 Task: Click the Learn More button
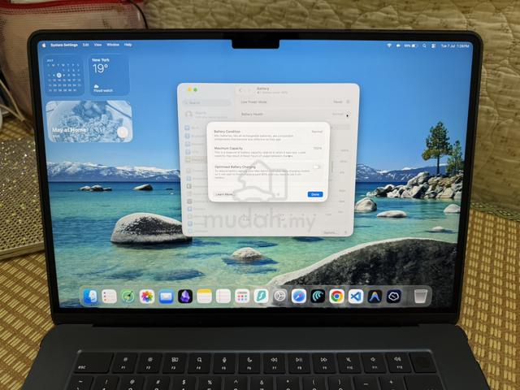(224, 194)
